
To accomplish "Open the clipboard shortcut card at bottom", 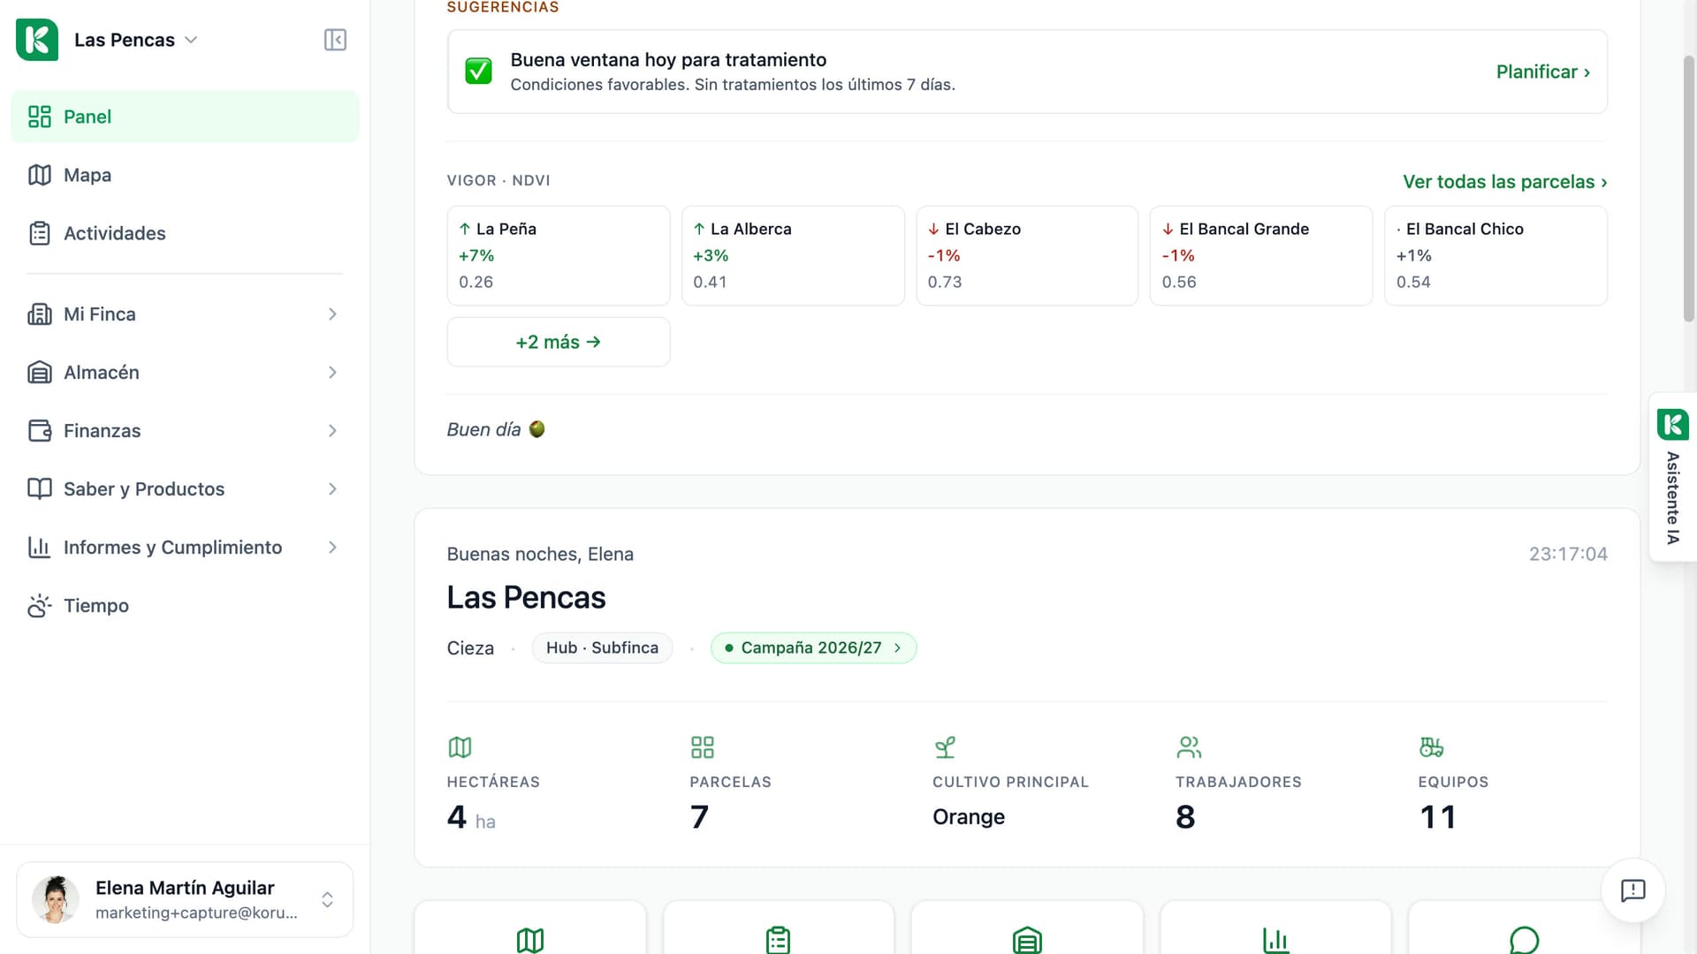I will (778, 927).
